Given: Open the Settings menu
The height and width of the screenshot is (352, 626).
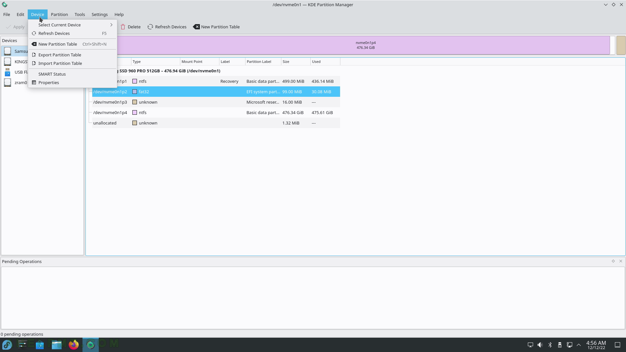Looking at the screenshot, I should click(x=99, y=14).
